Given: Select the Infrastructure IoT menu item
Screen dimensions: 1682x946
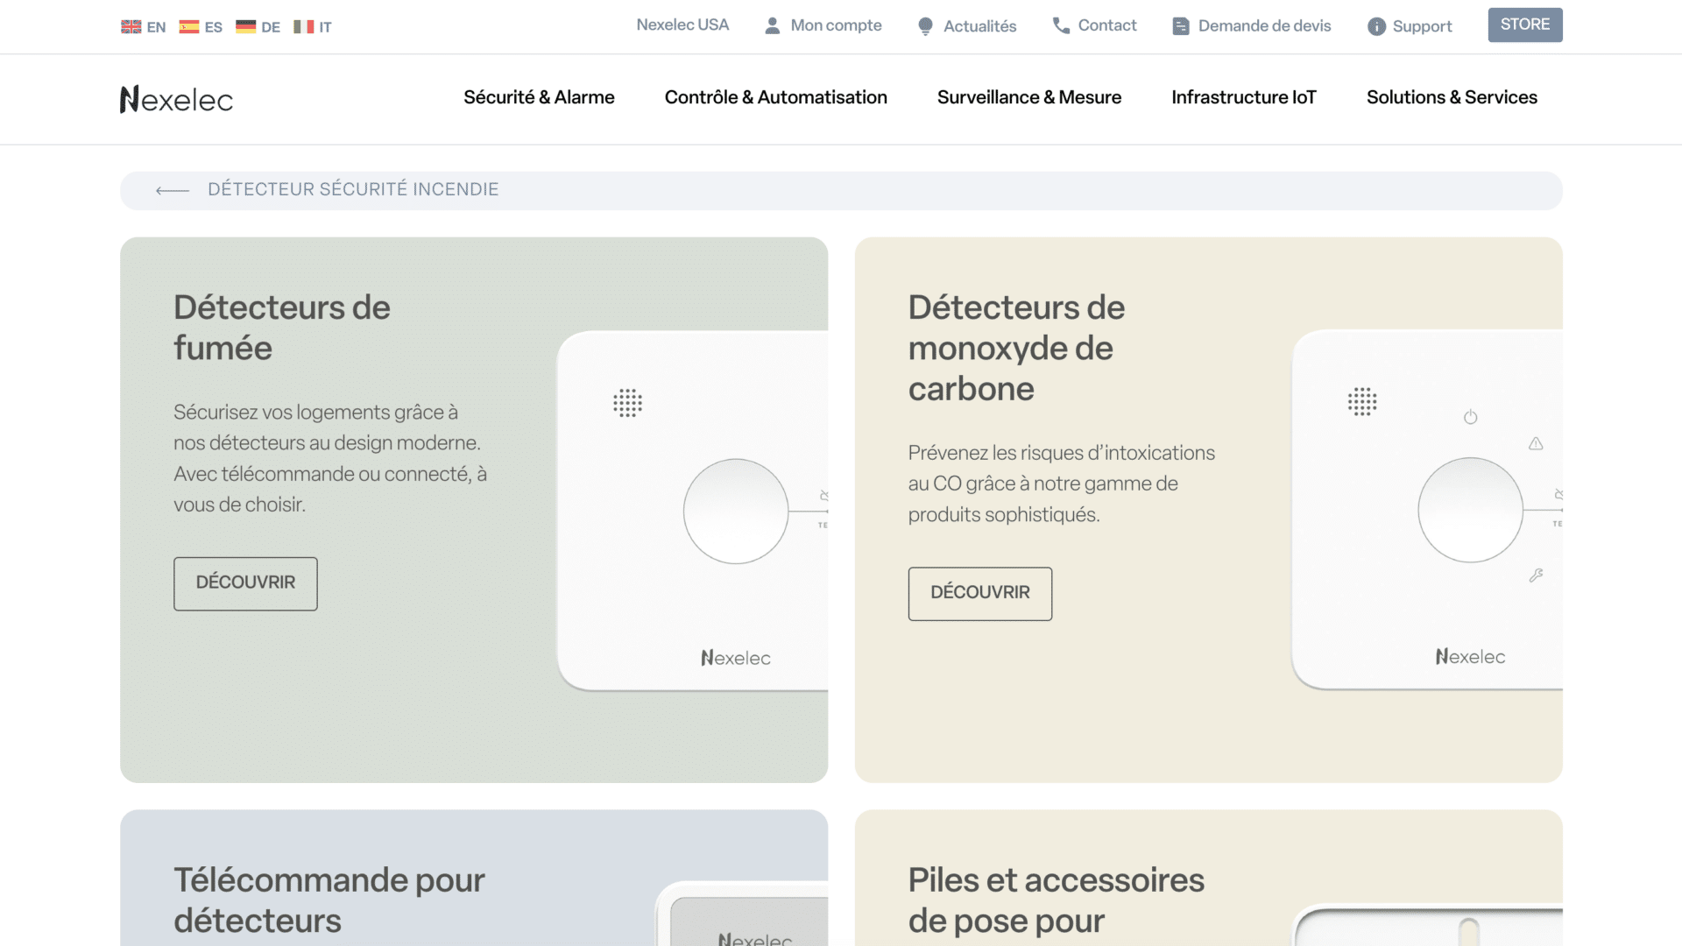Looking at the screenshot, I should point(1244,97).
